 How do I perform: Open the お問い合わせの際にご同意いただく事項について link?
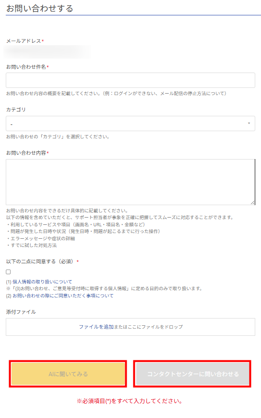pos(63,295)
